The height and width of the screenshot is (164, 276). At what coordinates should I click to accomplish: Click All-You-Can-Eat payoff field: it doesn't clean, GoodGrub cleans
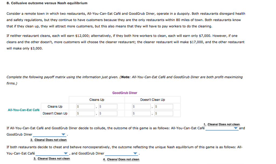86,114
